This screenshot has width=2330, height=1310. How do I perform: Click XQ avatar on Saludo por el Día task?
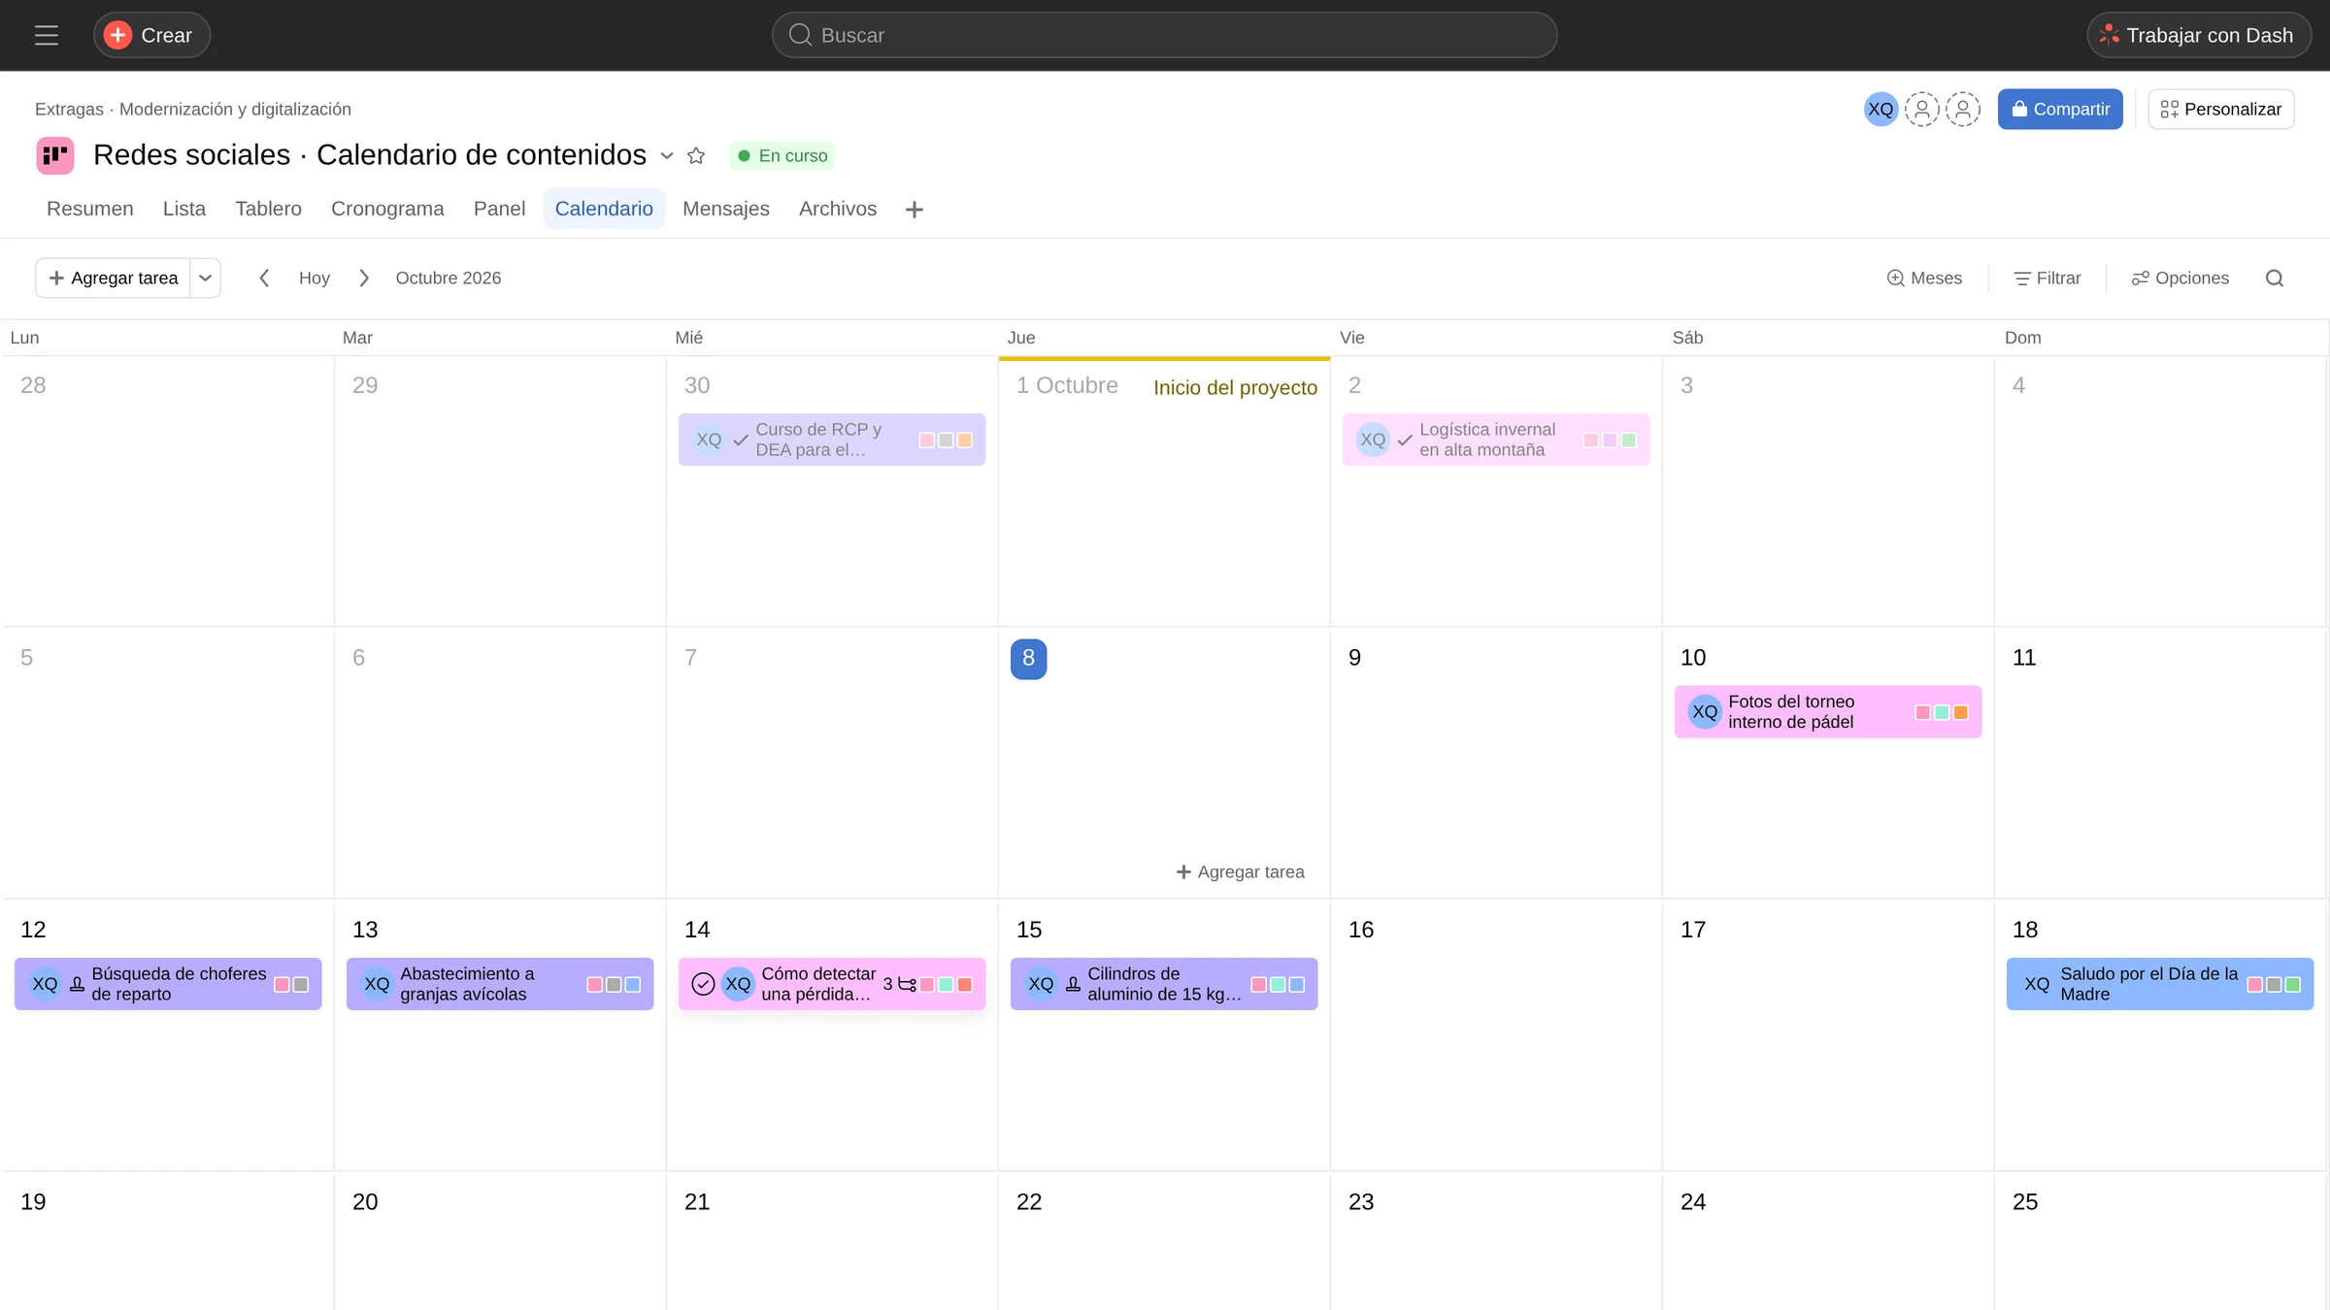(2037, 984)
